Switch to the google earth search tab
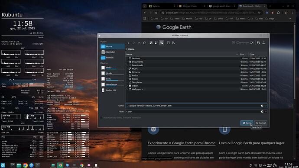 (x=222, y=6)
